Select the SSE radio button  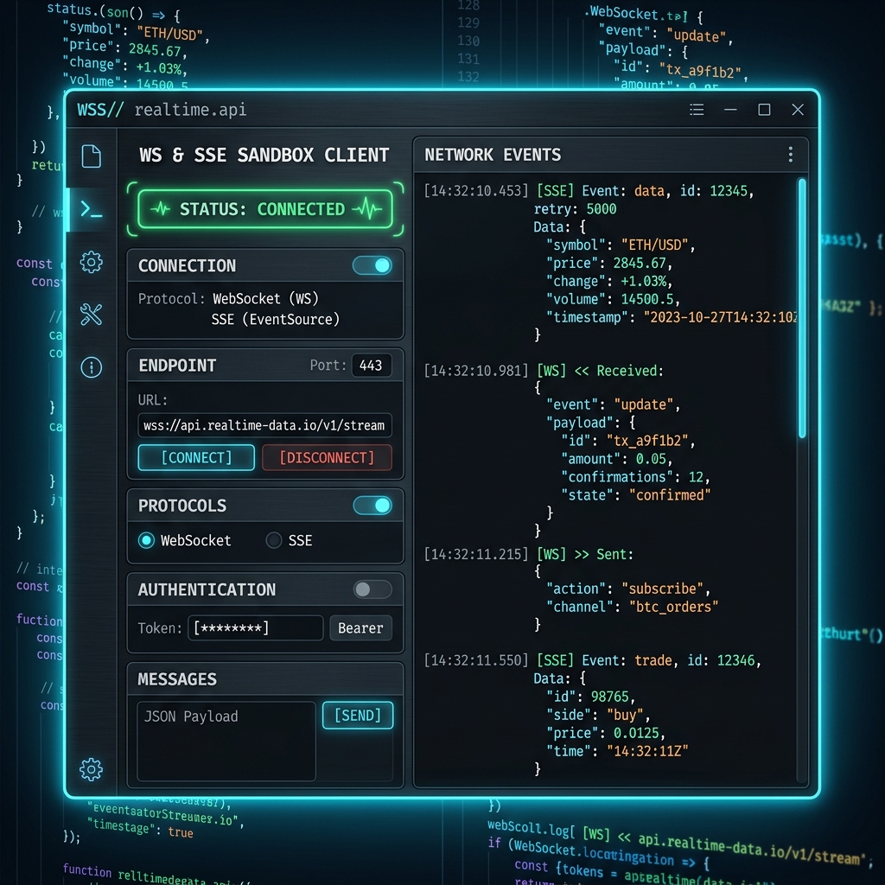coord(274,540)
